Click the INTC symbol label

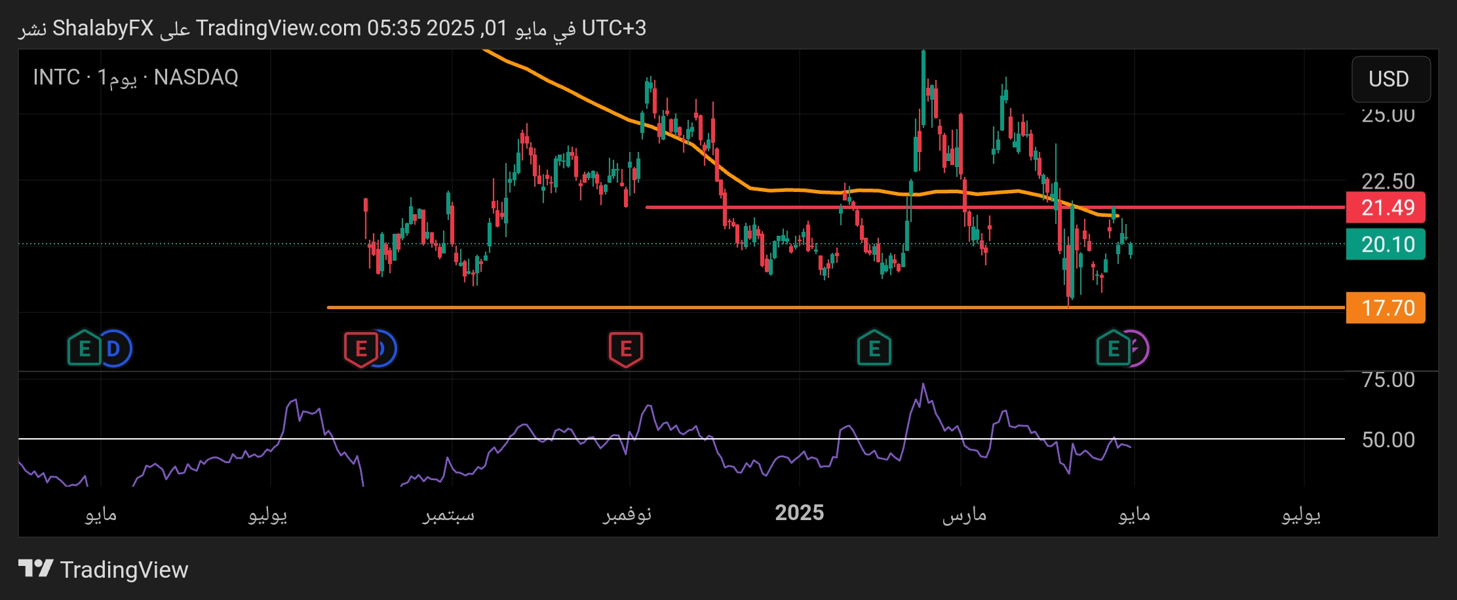pyautogui.click(x=56, y=77)
